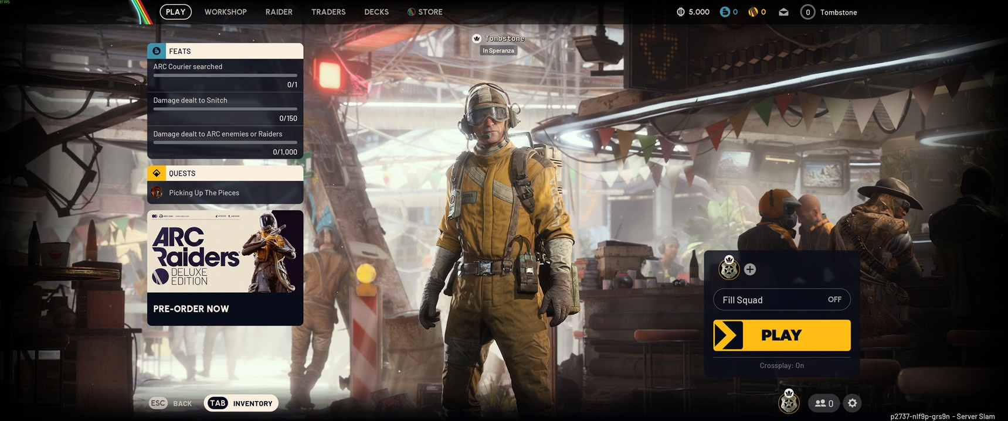Click the 0/150 feat counter

[x=288, y=118]
